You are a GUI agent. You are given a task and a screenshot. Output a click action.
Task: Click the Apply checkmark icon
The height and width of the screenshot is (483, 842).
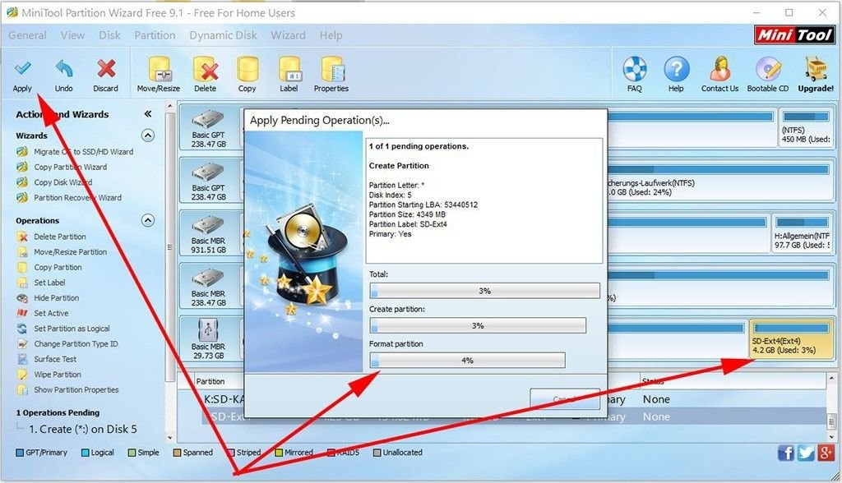[22, 69]
